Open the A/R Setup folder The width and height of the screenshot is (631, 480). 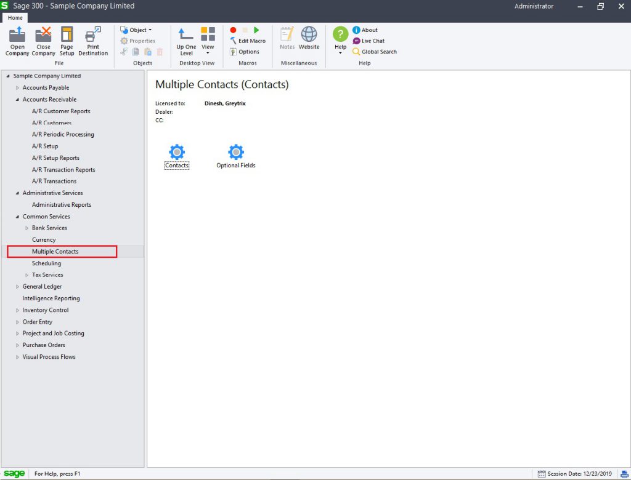pyautogui.click(x=45, y=146)
